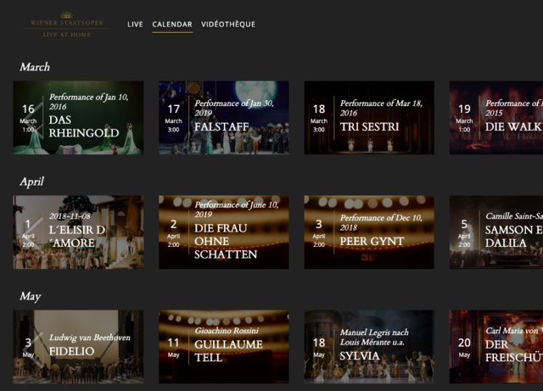Image resolution: width=543 pixels, height=391 pixels.
Task: Click the '2 April 2:00' date block
Action: [x=173, y=232]
